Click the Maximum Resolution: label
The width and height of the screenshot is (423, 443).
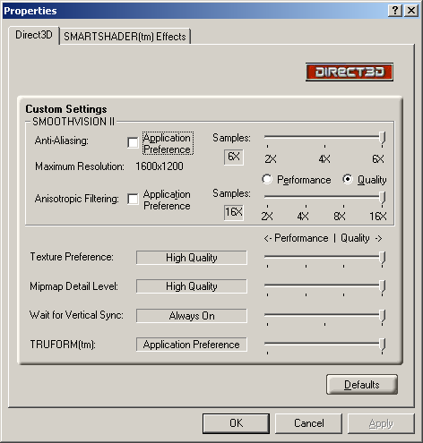click(80, 166)
